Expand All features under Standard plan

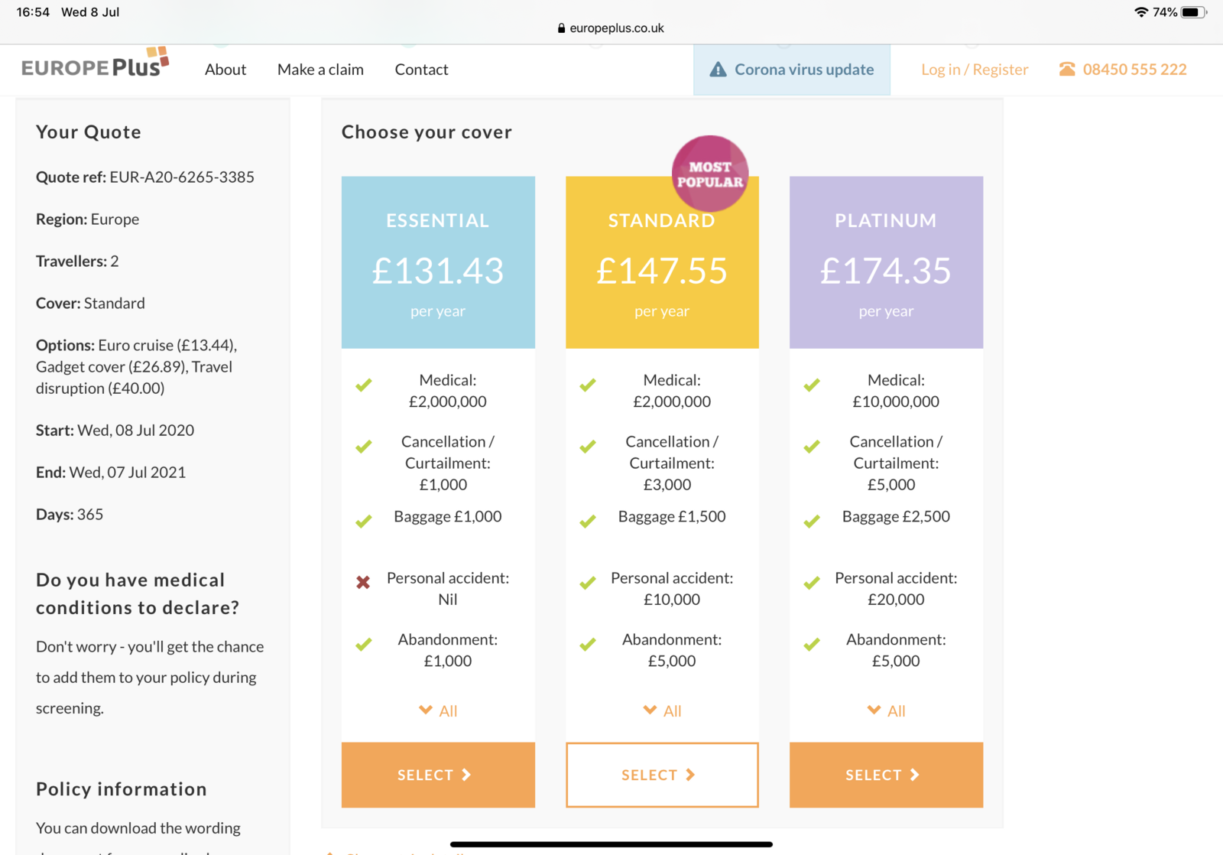[x=663, y=710]
